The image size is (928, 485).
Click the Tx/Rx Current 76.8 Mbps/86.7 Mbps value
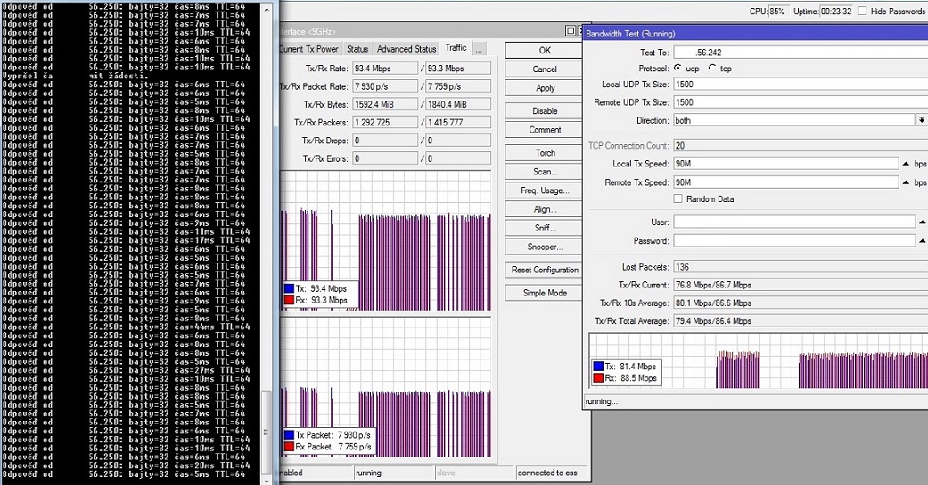coord(801,285)
